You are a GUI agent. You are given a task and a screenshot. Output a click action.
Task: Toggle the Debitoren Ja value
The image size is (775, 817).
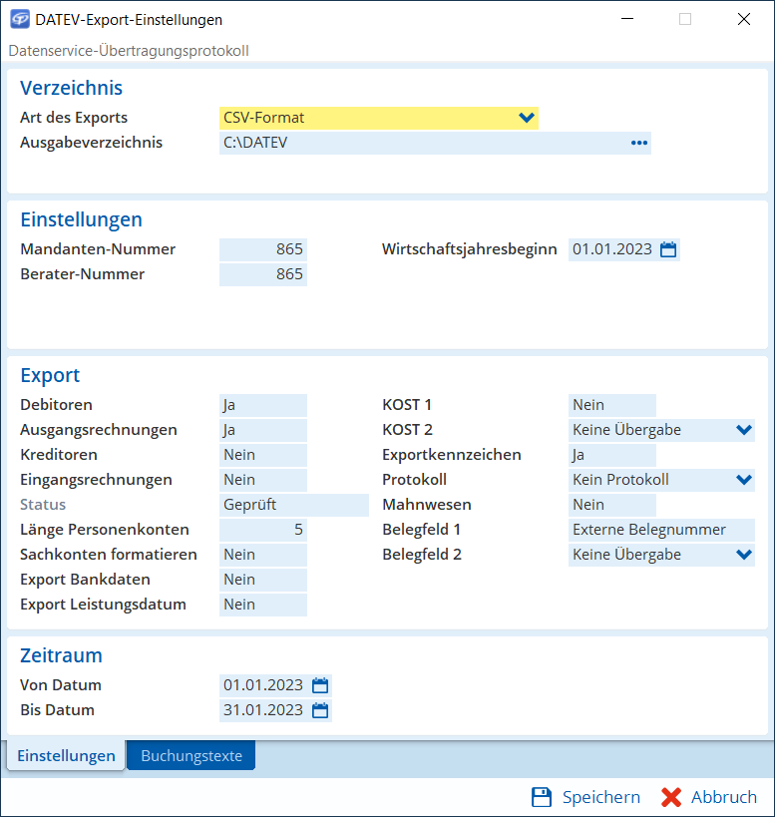pyautogui.click(x=263, y=405)
